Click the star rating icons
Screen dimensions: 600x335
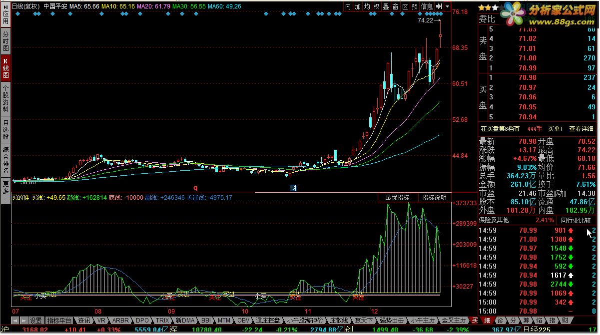point(489,7)
